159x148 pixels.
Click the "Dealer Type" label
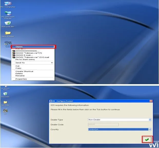(57, 120)
